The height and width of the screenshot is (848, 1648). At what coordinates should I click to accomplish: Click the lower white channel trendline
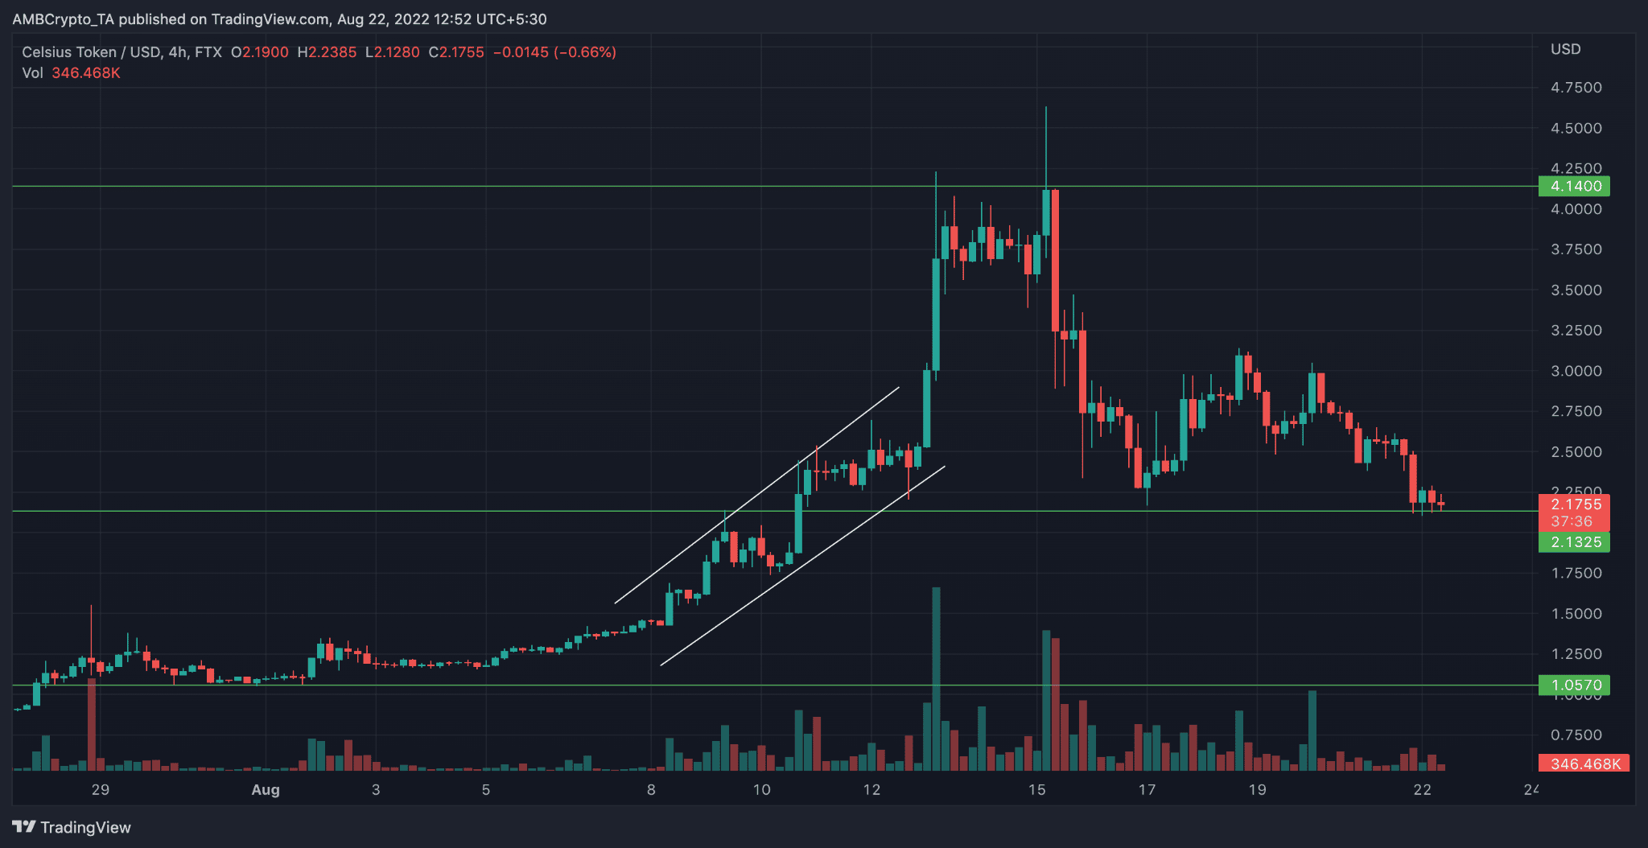pyautogui.click(x=802, y=566)
